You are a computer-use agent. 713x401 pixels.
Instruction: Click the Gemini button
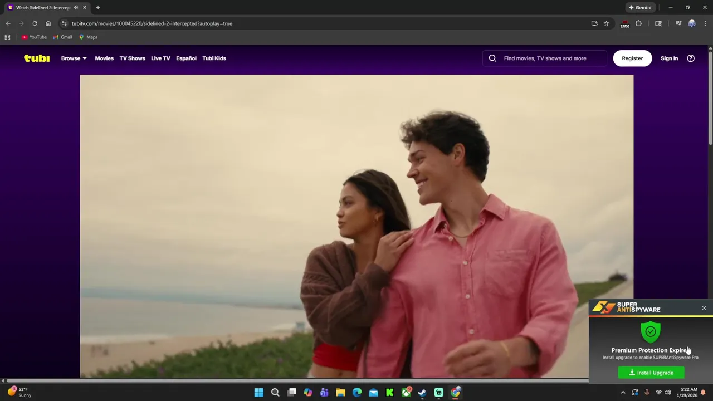point(640,8)
